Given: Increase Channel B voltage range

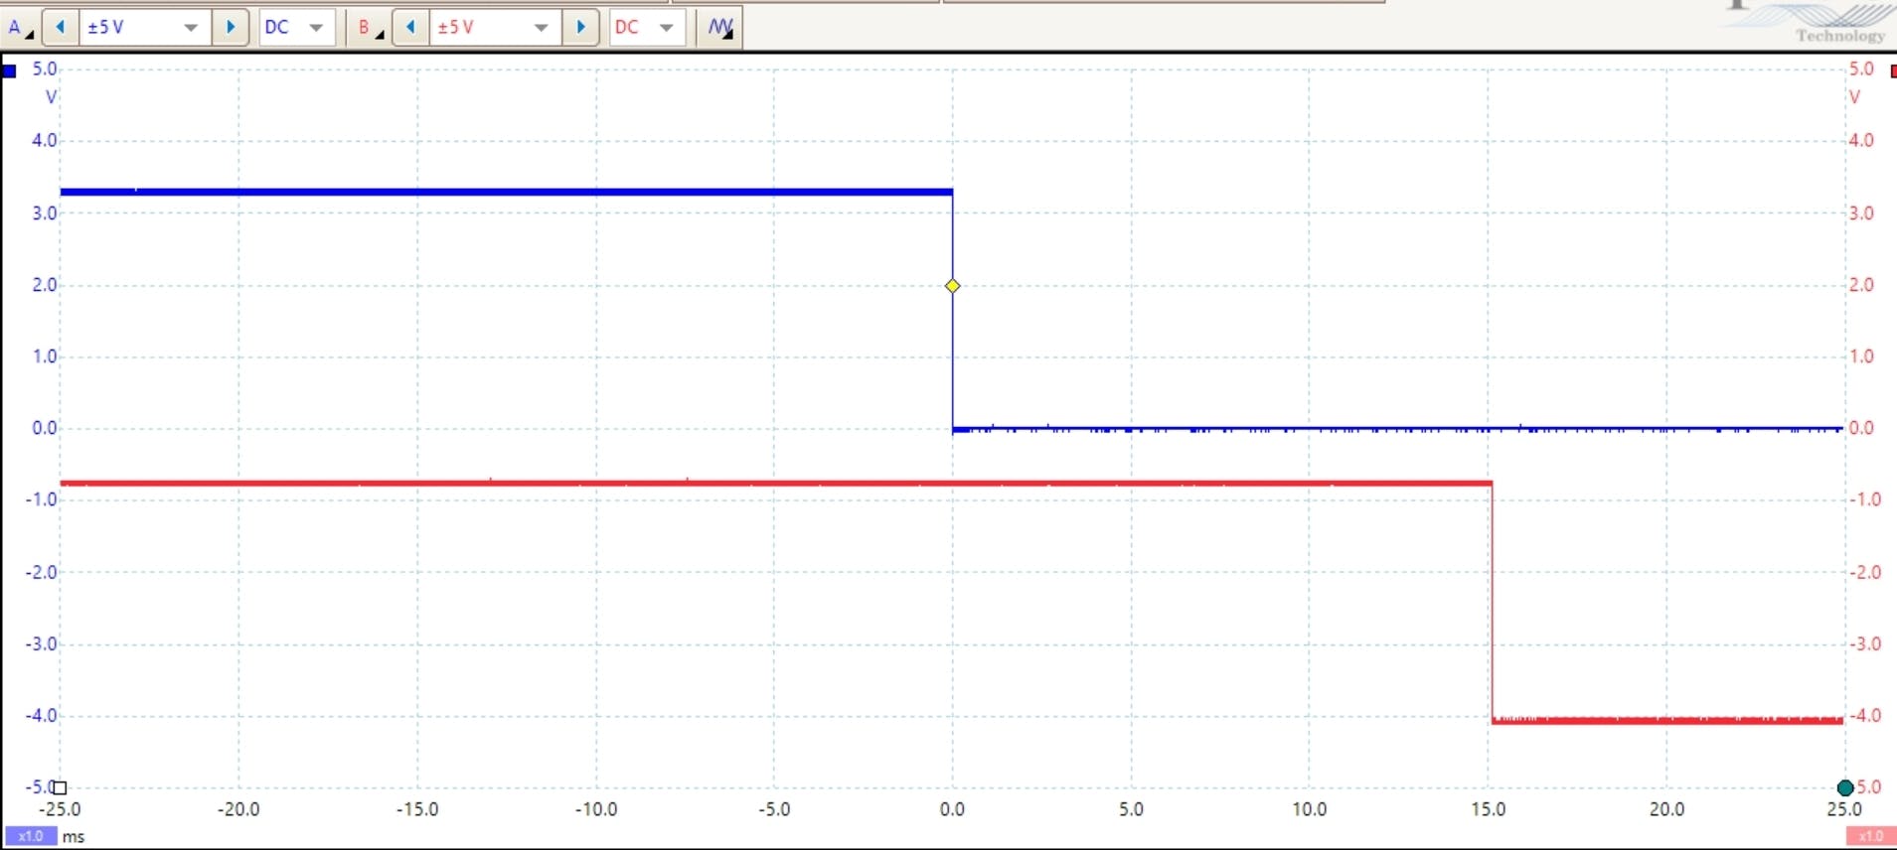Looking at the screenshot, I should (581, 28).
